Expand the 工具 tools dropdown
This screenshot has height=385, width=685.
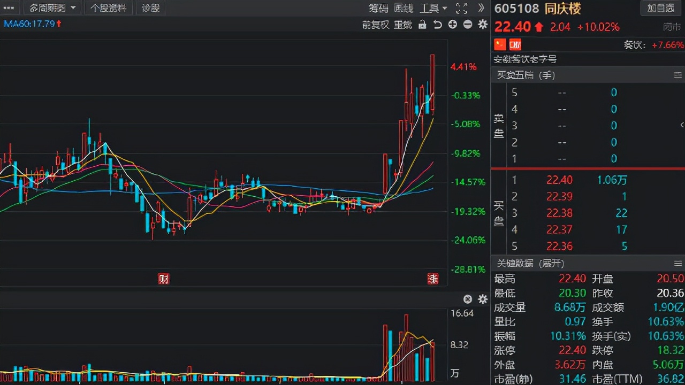(432, 8)
